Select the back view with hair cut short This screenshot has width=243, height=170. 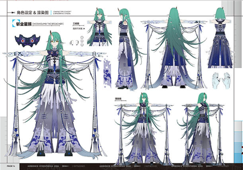pyautogui.click(x=220, y=37)
